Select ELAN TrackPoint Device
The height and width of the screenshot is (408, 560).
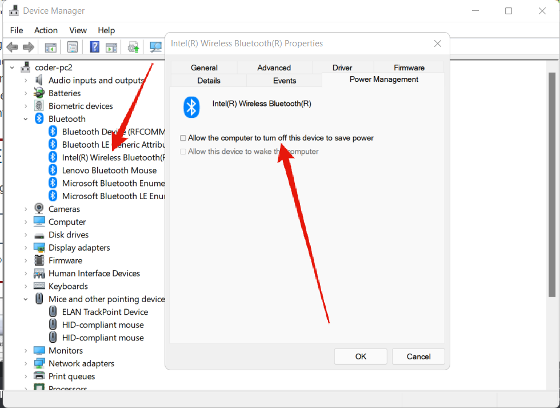(x=105, y=312)
